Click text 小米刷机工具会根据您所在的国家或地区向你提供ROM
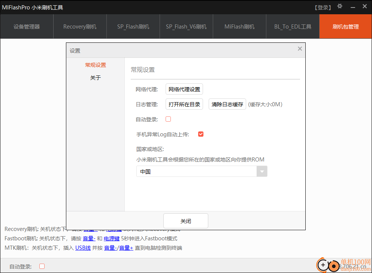This screenshot has height=273, width=372. click(200, 159)
